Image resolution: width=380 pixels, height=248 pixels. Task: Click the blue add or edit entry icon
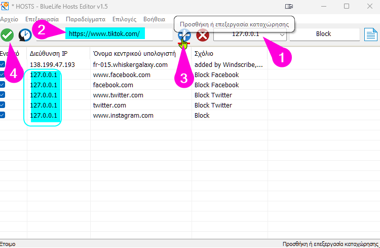click(184, 35)
